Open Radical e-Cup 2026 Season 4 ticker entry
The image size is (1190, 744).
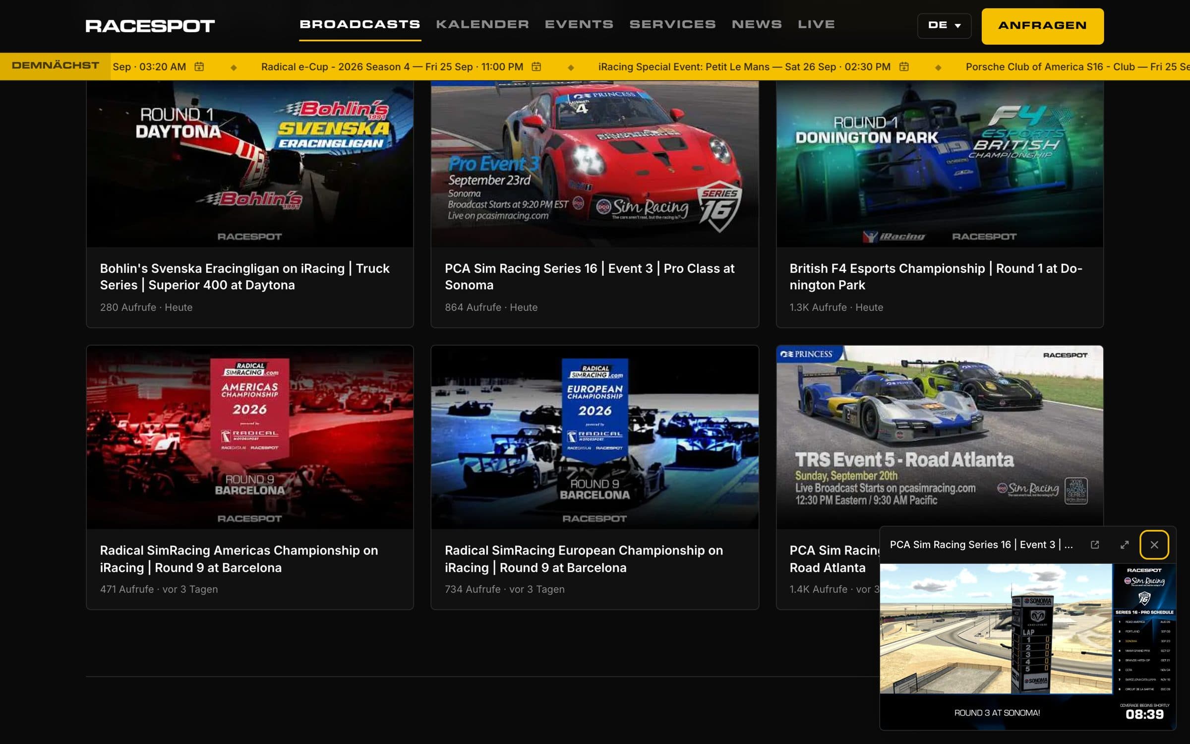coord(392,66)
